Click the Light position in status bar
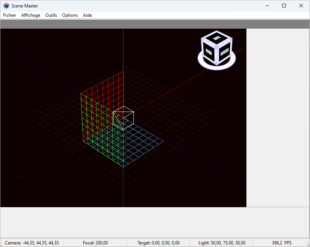The height and width of the screenshot is (247, 310). point(222,243)
